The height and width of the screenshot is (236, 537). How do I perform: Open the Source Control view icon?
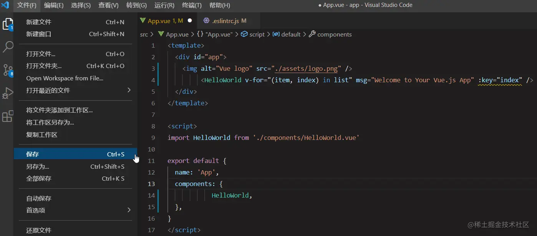[x=8, y=70]
